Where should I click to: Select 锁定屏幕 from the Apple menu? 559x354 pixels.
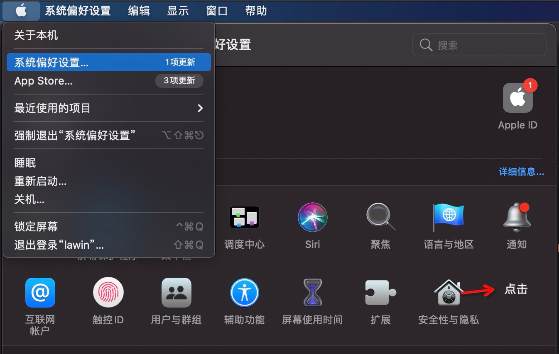36,227
